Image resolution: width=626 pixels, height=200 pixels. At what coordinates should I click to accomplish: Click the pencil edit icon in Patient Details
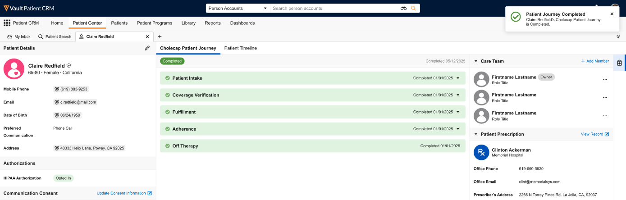tap(147, 48)
